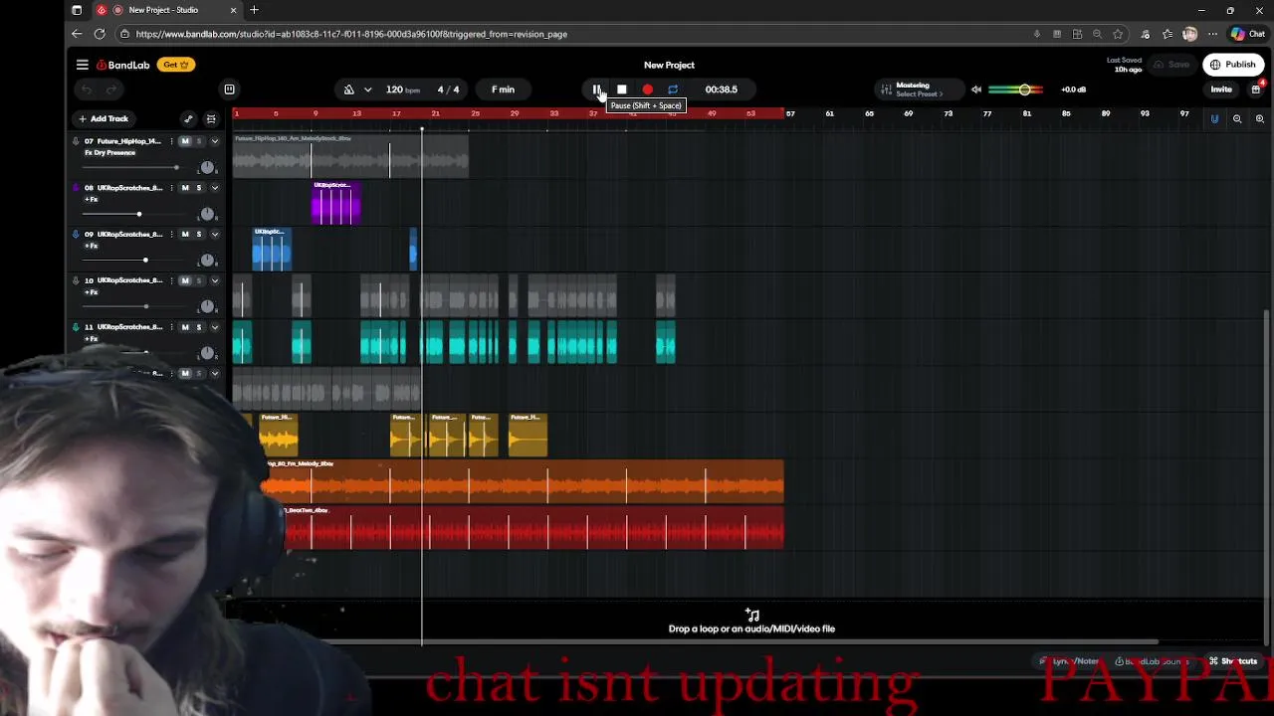Toggle the metronome icon

[348, 89]
